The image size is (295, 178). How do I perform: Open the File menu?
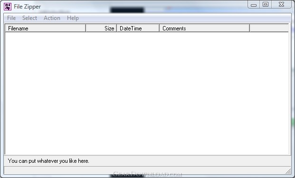click(11, 18)
